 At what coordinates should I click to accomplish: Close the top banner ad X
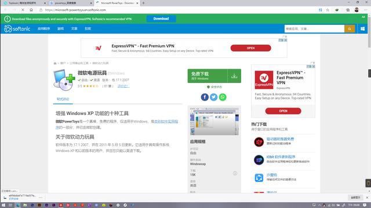[x=286, y=40]
